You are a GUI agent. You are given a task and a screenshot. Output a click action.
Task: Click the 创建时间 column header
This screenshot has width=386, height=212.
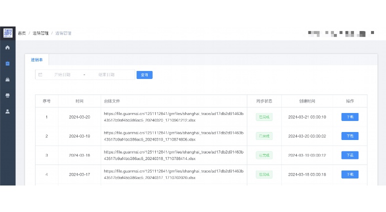click(307, 101)
